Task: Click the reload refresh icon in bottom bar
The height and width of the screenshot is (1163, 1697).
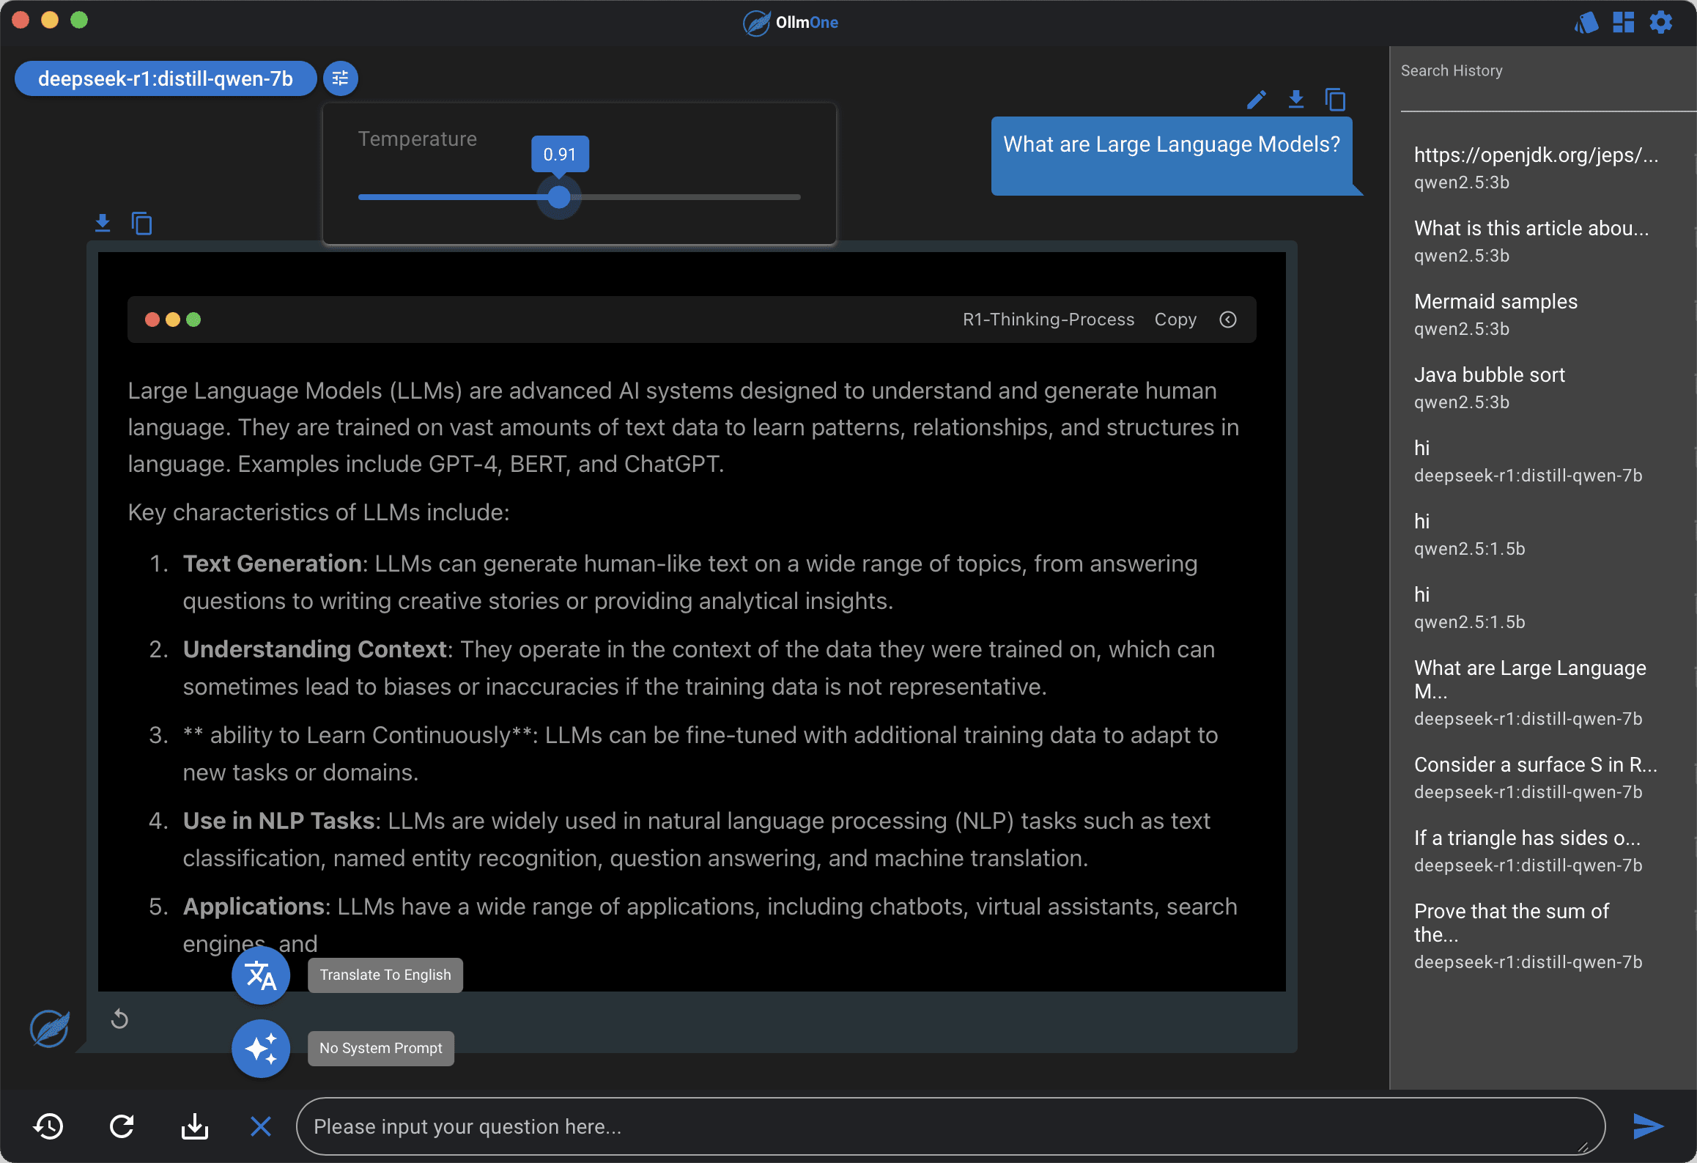Action: pyautogui.click(x=122, y=1126)
